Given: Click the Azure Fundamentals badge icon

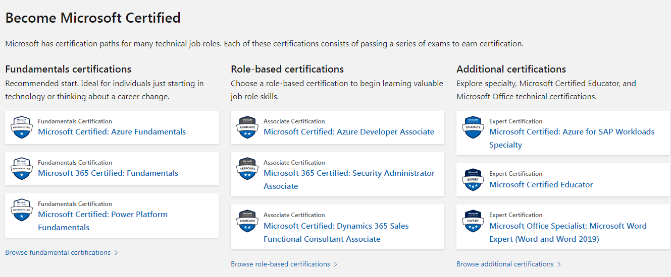Looking at the screenshot, I should click(x=22, y=127).
